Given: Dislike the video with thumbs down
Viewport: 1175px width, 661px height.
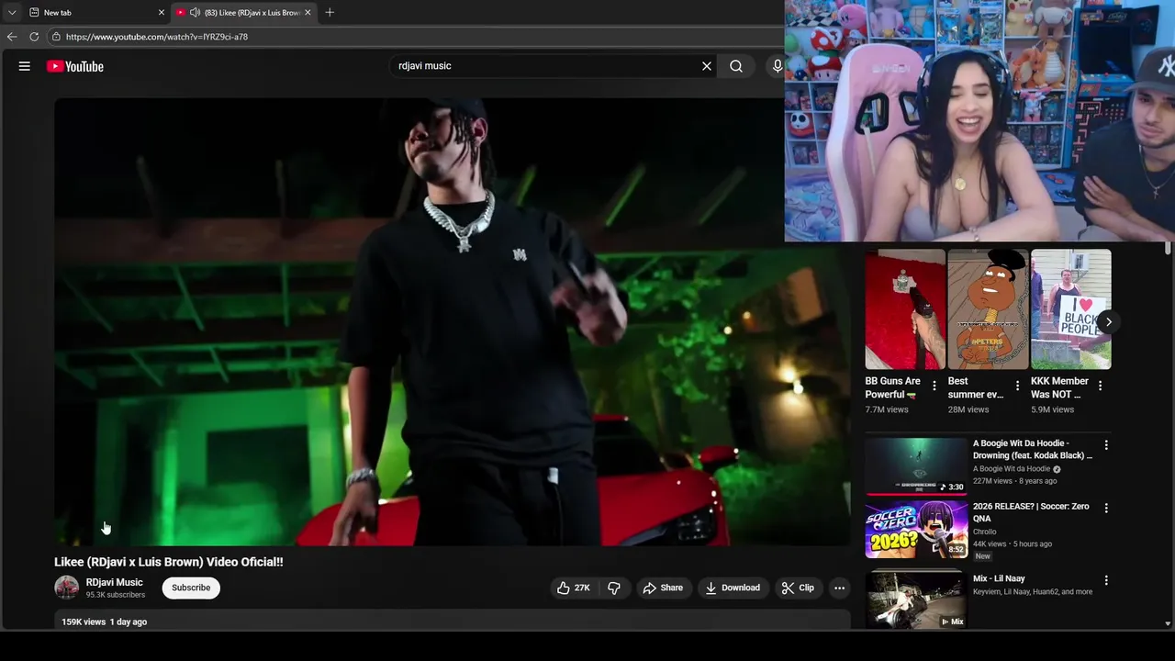Looking at the screenshot, I should (x=614, y=588).
